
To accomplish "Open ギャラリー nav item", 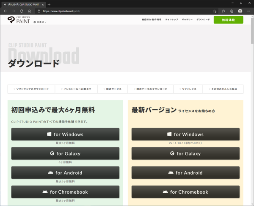I will tap(187, 19).
